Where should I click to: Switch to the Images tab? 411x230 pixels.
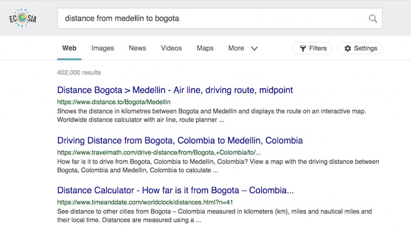103,49
